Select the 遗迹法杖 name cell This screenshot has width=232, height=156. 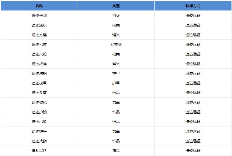tap(39, 25)
